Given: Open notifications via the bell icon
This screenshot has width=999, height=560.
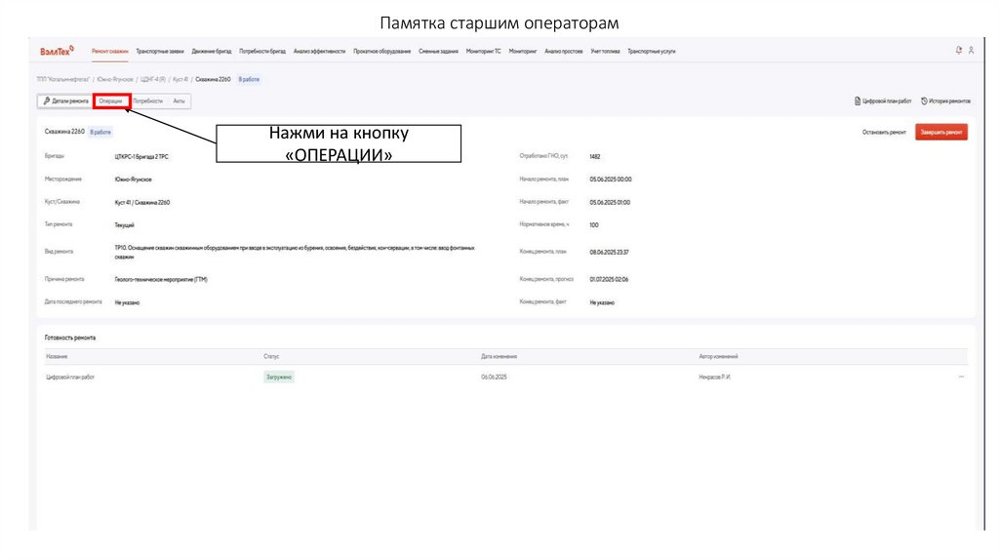Looking at the screenshot, I should (x=958, y=51).
